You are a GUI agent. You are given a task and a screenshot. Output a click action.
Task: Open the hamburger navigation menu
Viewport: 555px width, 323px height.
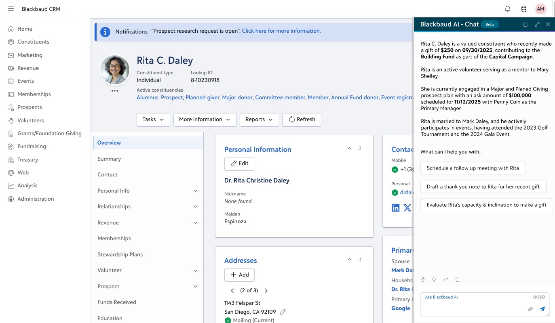tap(11, 9)
